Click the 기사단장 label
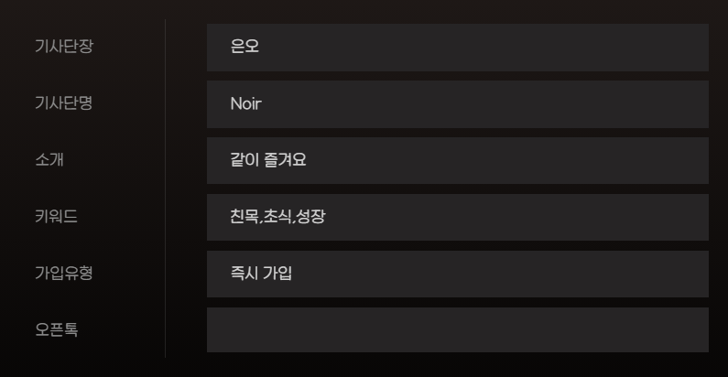728x377 pixels. (x=63, y=47)
